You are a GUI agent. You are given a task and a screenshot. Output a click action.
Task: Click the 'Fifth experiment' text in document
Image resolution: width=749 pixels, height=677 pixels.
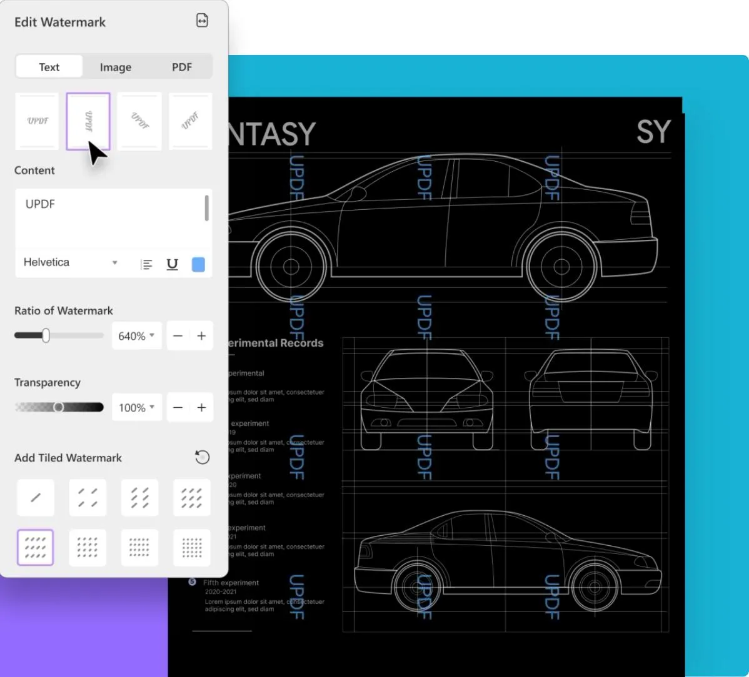click(231, 583)
